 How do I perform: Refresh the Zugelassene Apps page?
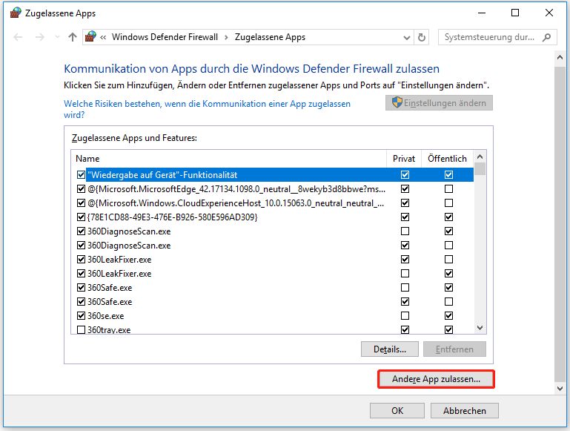[421, 37]
